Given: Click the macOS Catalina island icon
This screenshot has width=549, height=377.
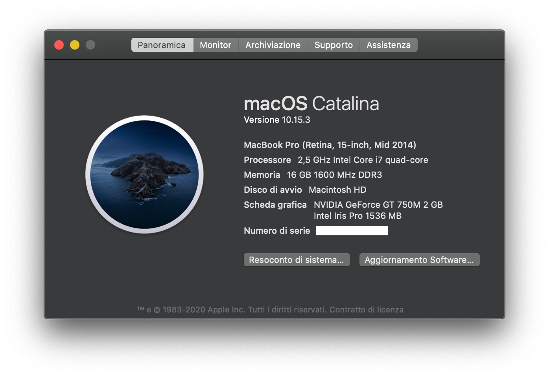Looking at the screenshot, I should (144, 174).
